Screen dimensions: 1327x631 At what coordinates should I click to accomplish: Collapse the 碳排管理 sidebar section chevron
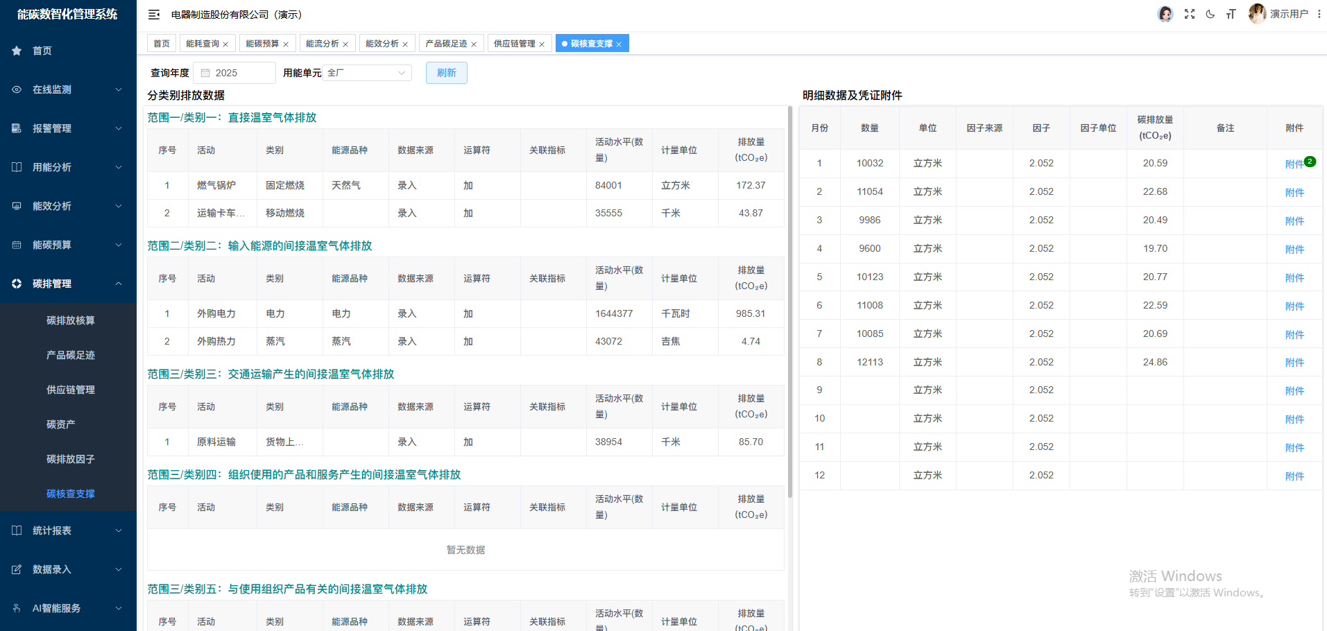118,283
